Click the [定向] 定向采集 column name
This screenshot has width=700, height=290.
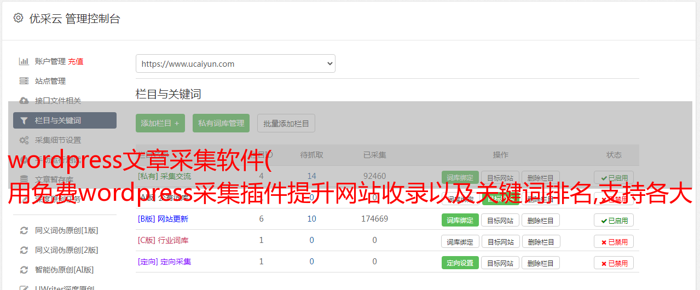click(x=164, y=262)
